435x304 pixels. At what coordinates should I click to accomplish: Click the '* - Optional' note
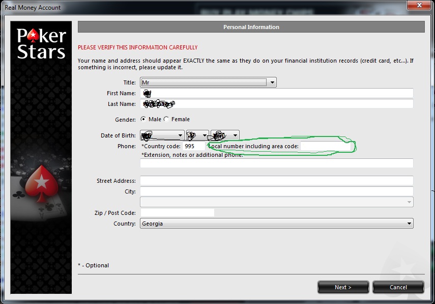[94, 265]
